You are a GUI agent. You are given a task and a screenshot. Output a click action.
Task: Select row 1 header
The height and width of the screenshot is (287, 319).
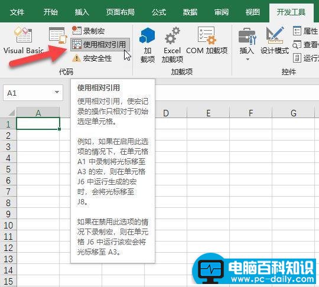tap(8, 124)
